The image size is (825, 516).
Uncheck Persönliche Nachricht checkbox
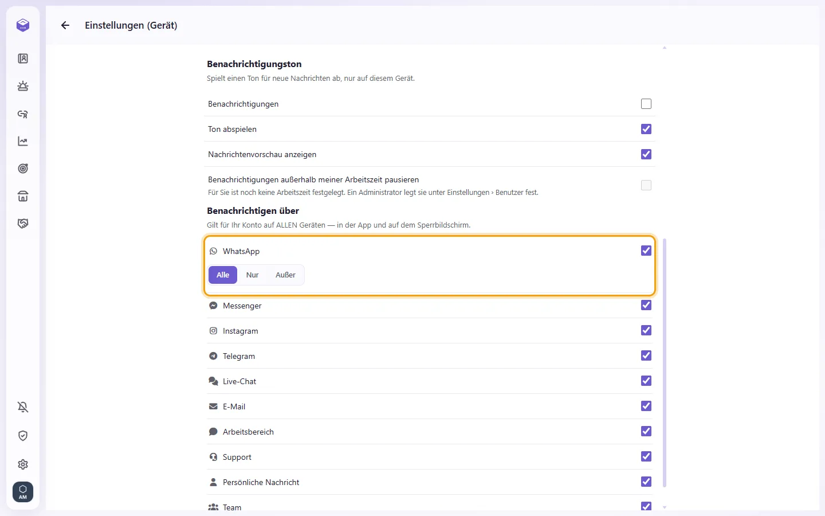[x=646, y=482]
